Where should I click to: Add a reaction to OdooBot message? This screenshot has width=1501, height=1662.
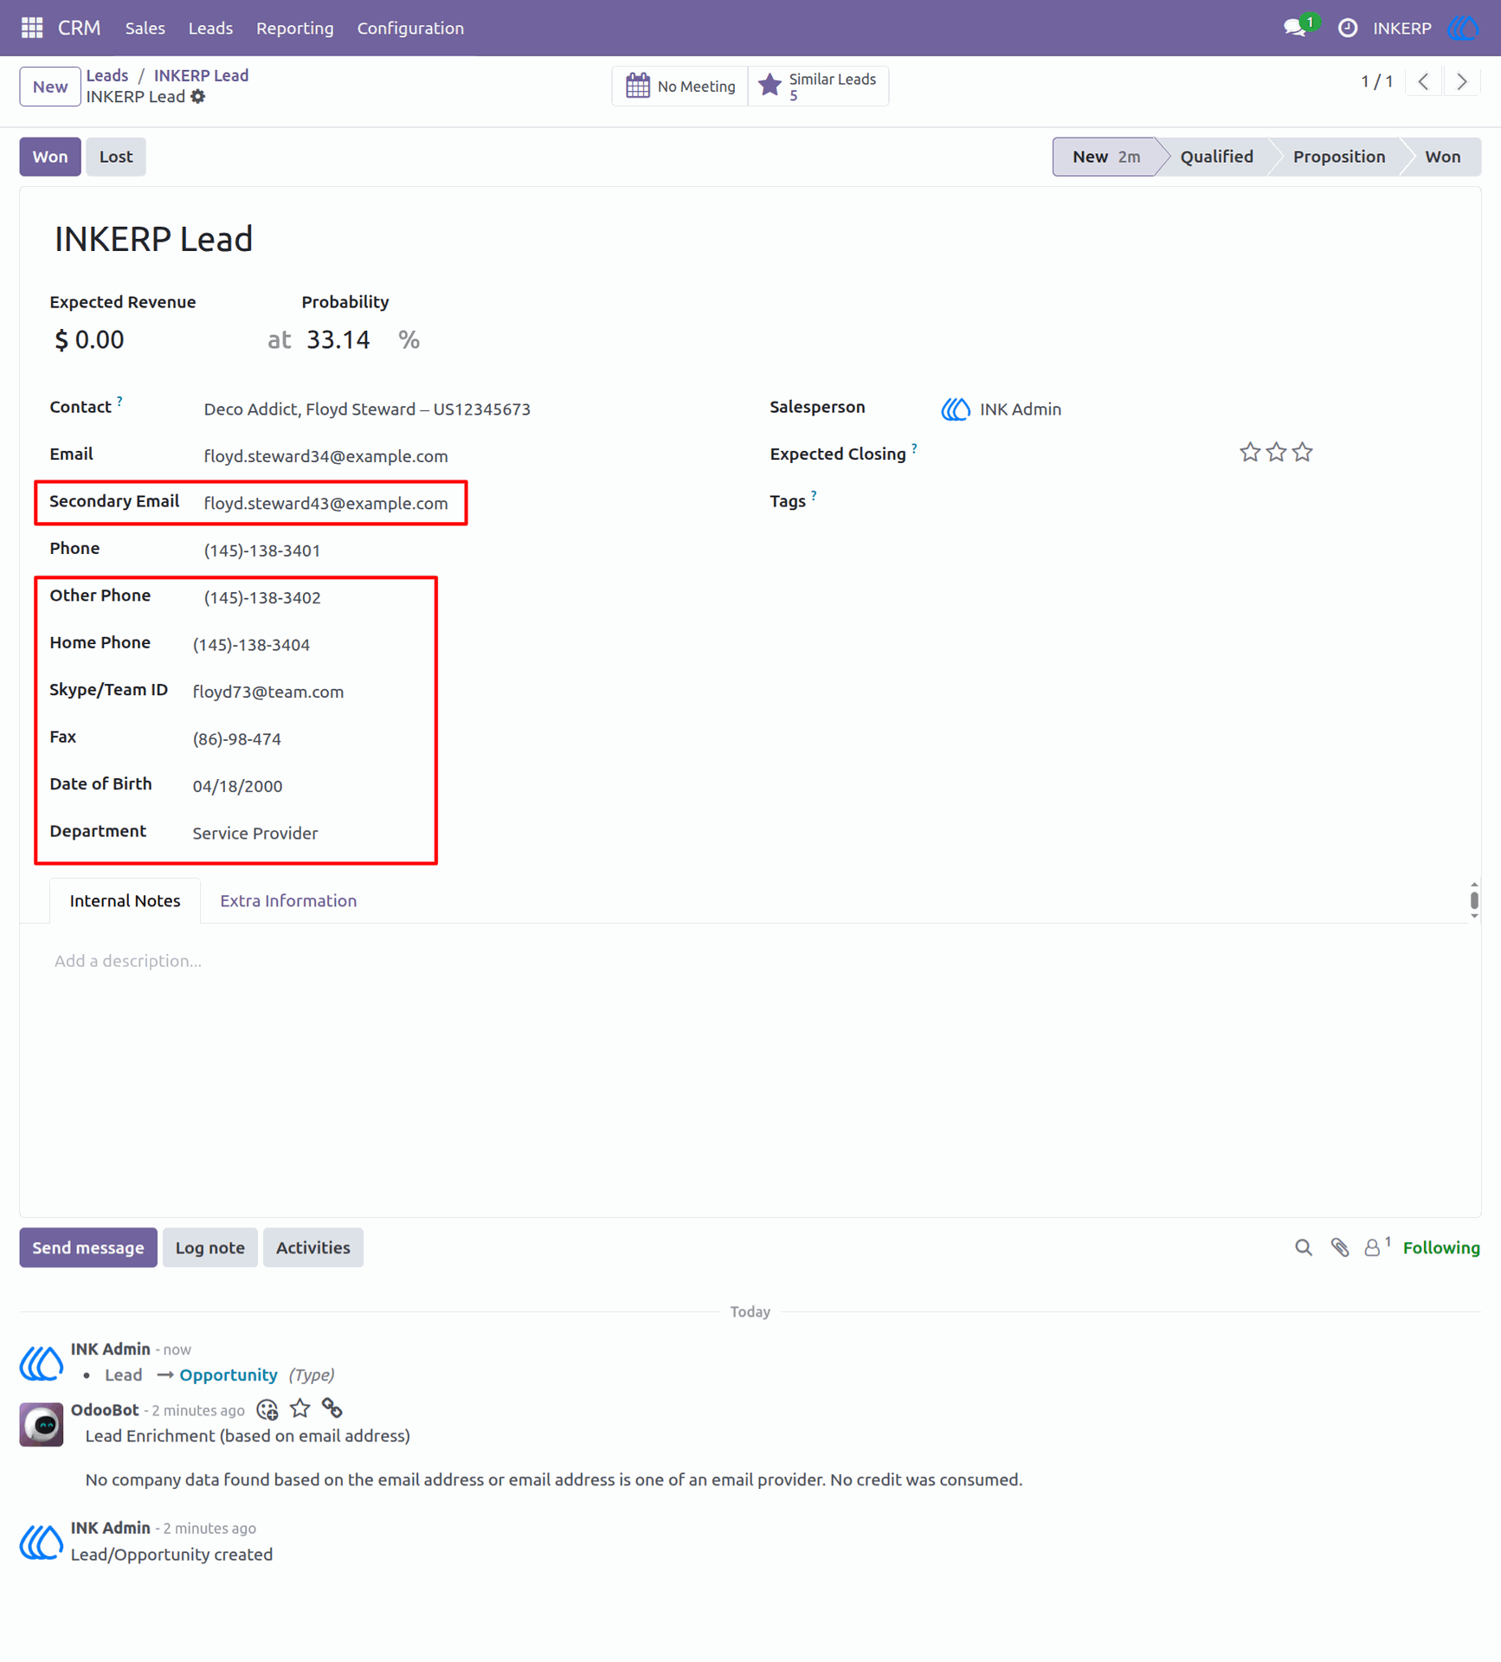(267, 1409)
